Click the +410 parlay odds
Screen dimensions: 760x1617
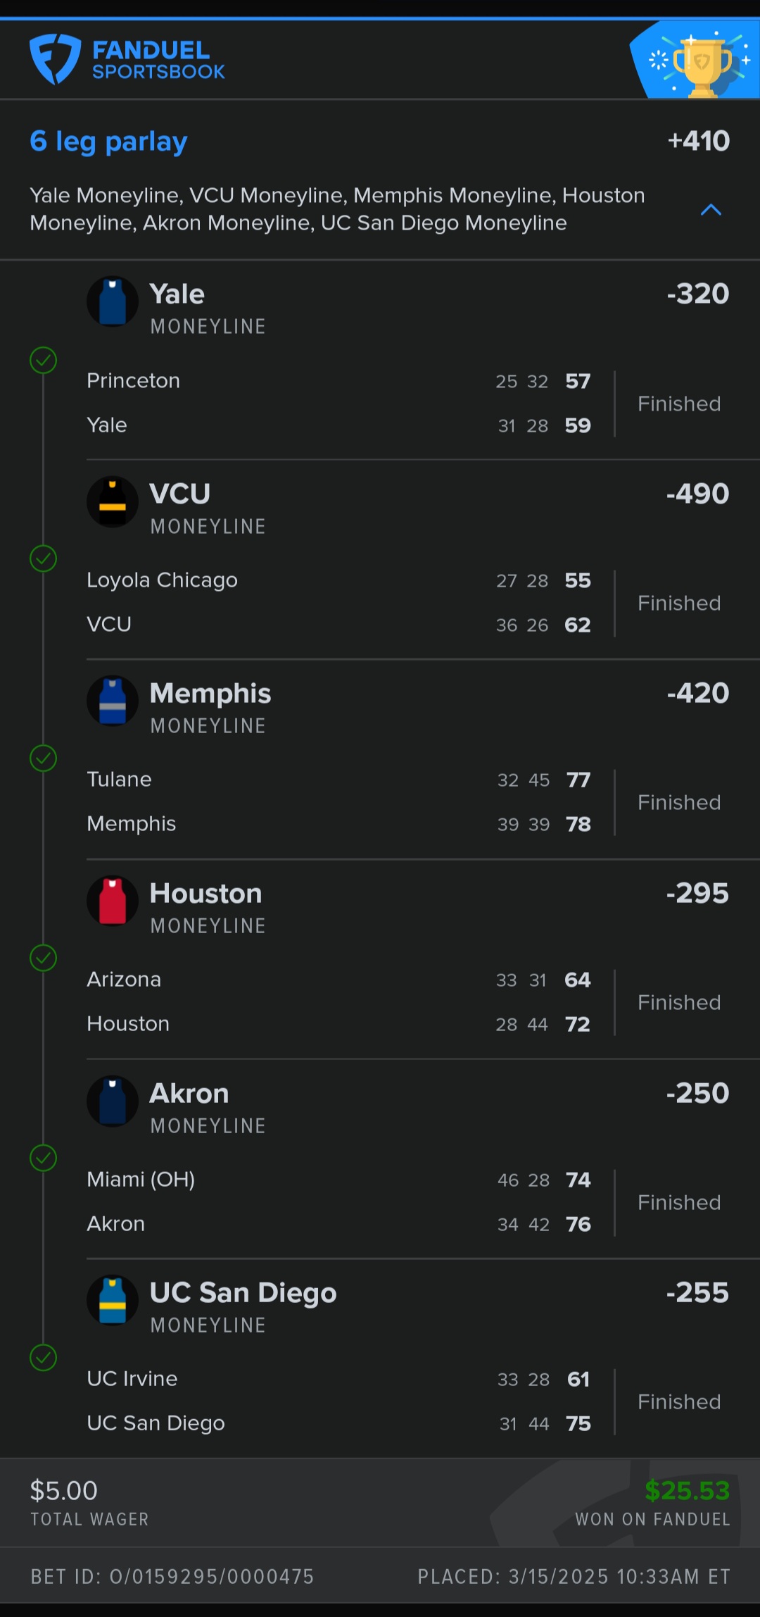click(698, 141)
